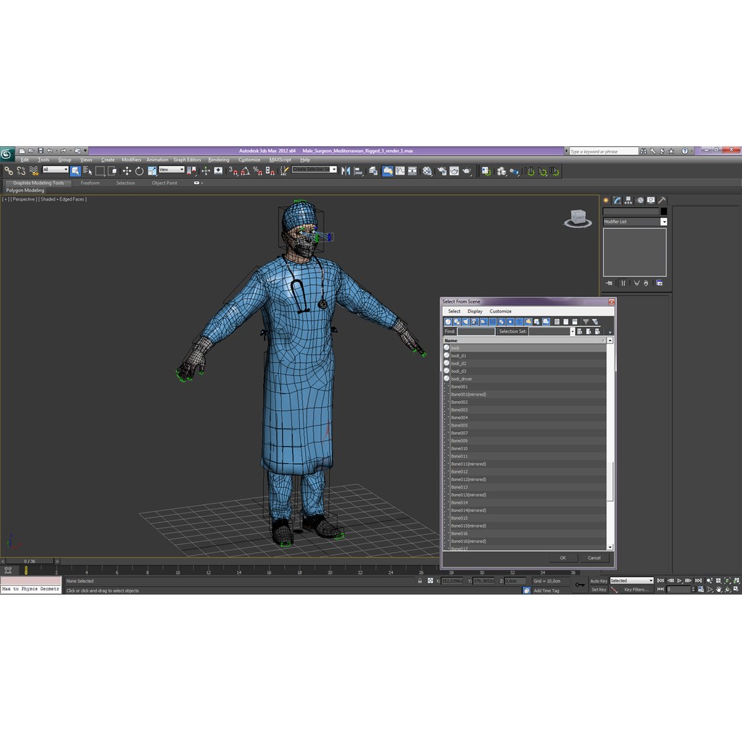
Task: Open the Create command panel tab
Action: 606,200
